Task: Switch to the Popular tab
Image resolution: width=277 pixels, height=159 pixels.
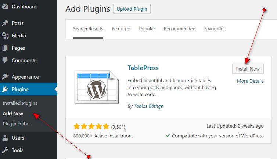Action: (147, 29)
